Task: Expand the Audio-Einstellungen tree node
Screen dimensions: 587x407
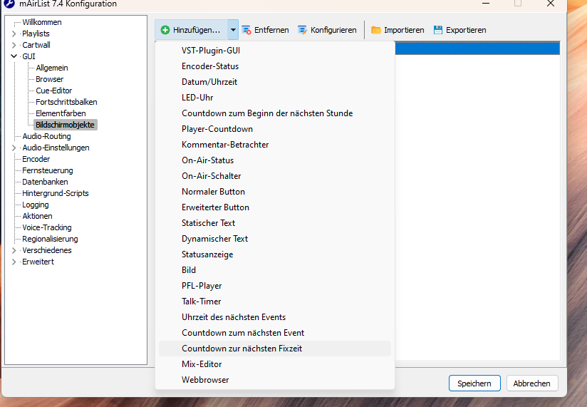Action: point(14,148)
